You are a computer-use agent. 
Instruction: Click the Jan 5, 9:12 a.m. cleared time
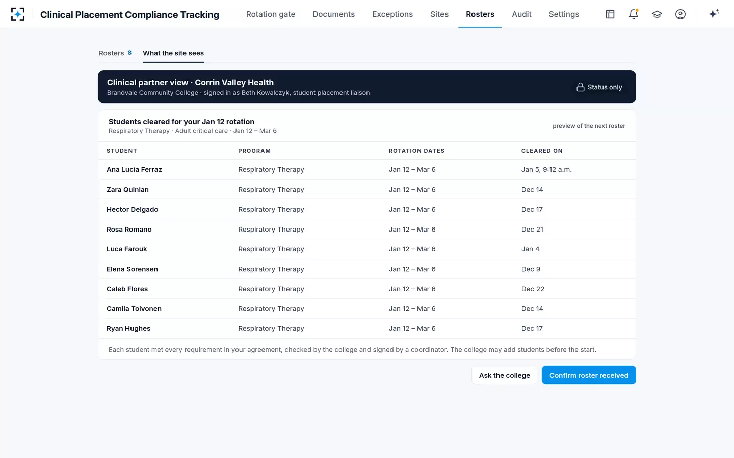pos(546,170)
